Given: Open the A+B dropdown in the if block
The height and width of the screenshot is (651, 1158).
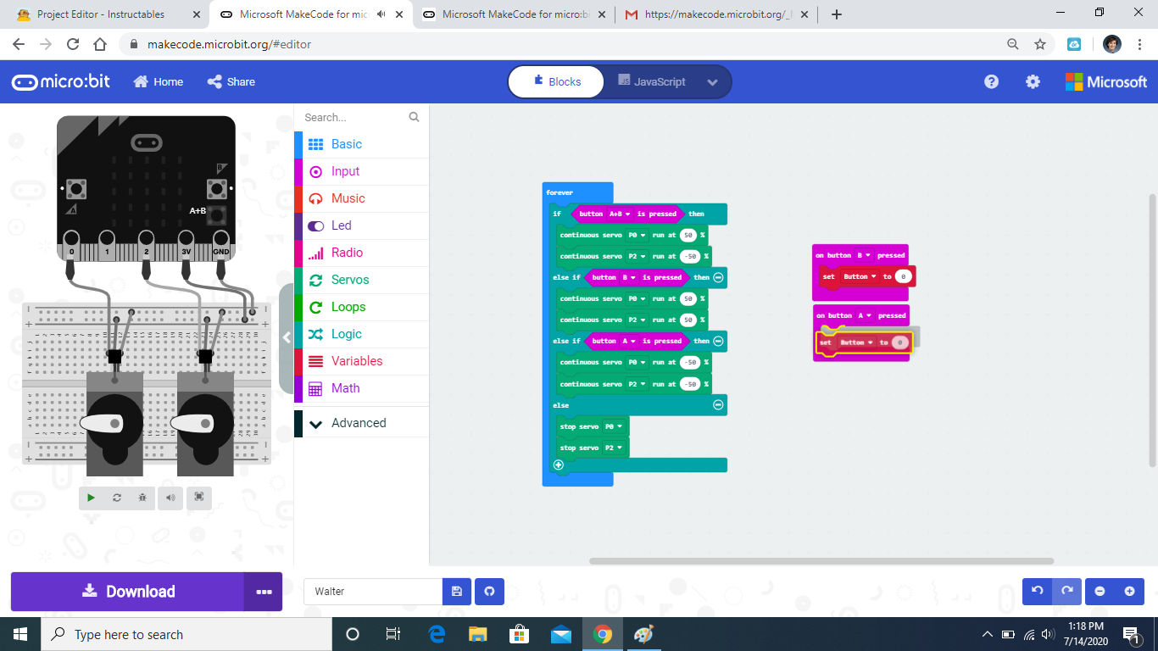Looking at the screenshot, I should [x=620, y=214].
